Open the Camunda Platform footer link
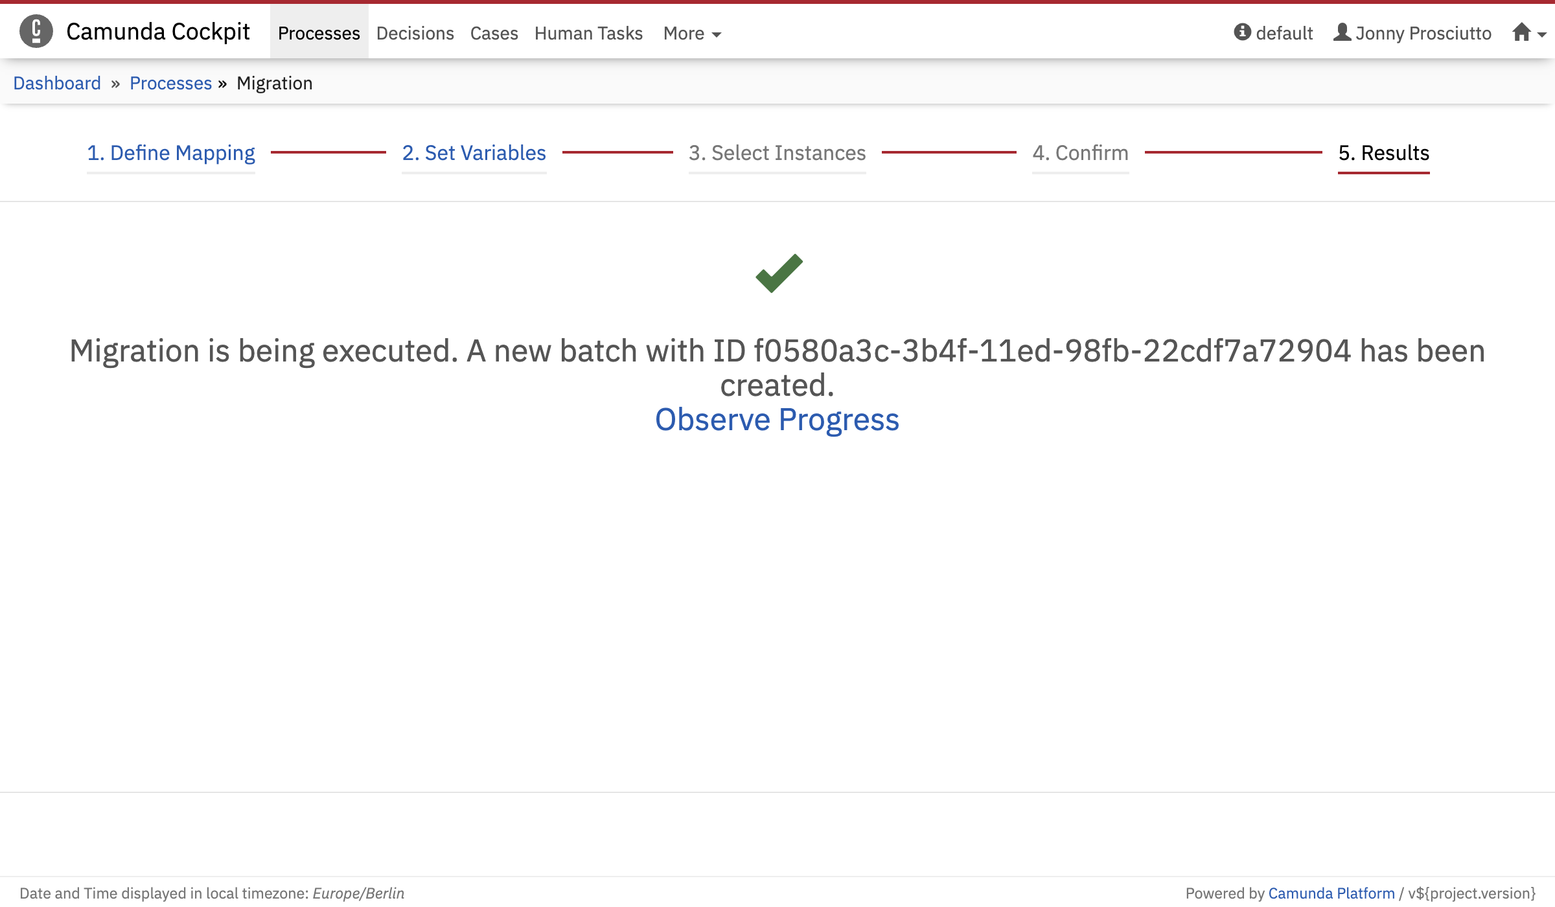The height and width of the screenshot is (907, 1555). tap(1331, 893)
